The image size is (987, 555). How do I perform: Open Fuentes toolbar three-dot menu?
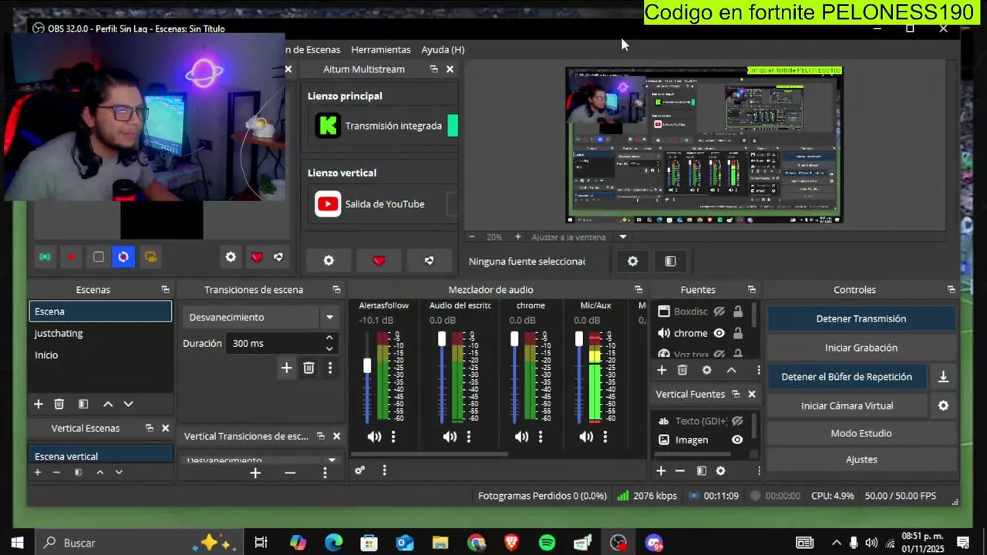tap(758, 371)
